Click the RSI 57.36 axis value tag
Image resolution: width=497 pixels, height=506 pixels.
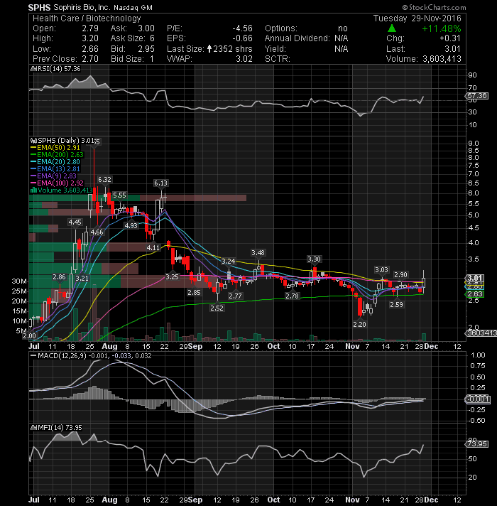tap(477, 96)
